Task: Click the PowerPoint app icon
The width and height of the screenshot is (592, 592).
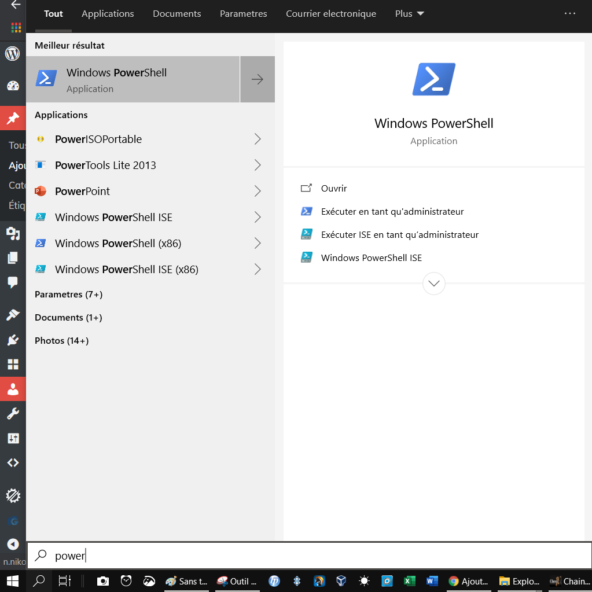Action: pos(41,191)
